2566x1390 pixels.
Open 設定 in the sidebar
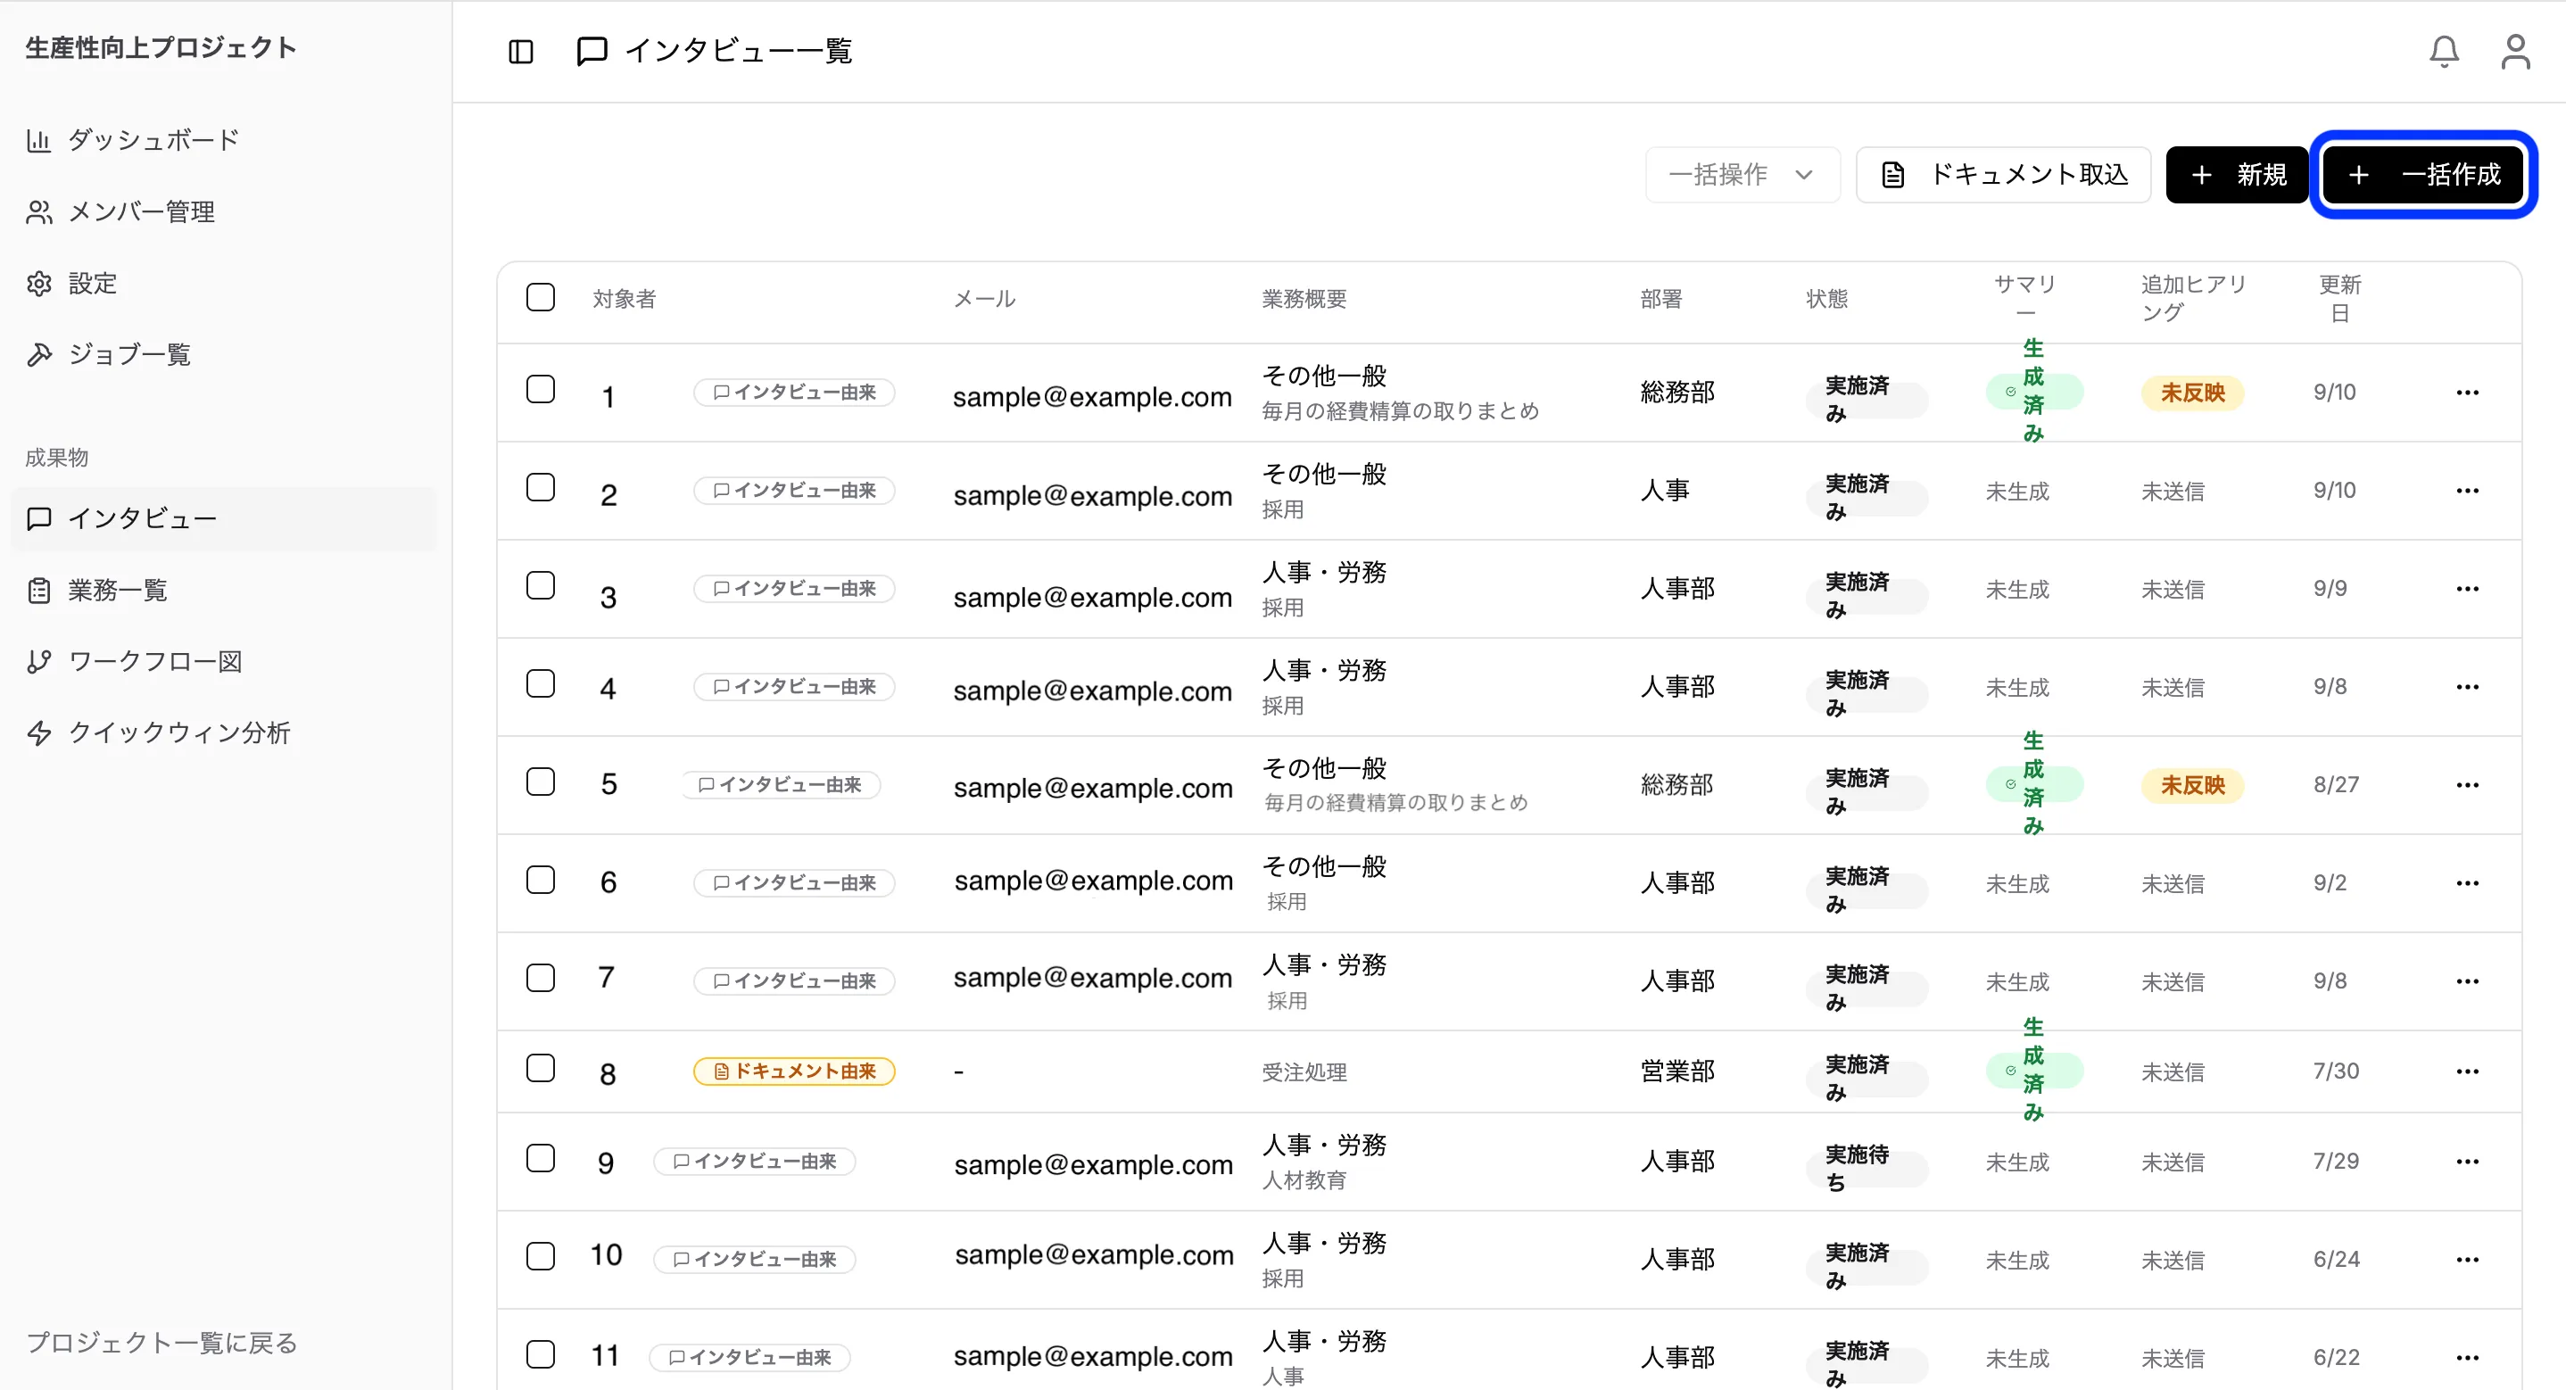point(224,283)
